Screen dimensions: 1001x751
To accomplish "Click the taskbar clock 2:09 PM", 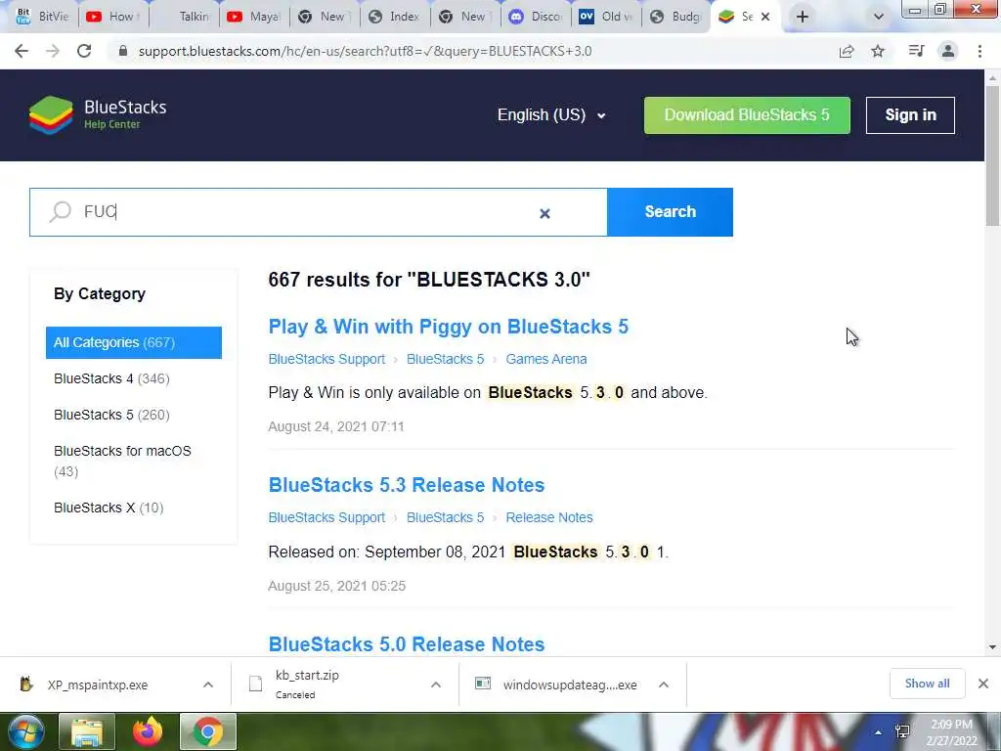I will coord(951,732).
